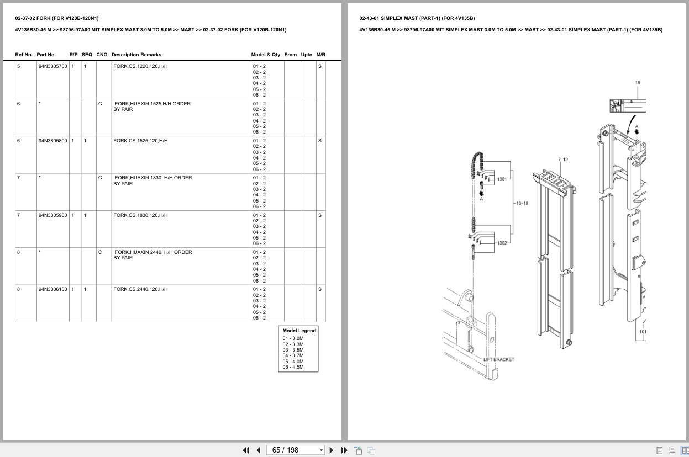The image size is (689, 457).
Task: Click left page title 02-37-02 FORK (FOR V120B-120N1)
Action: click(x=57, y=18)
